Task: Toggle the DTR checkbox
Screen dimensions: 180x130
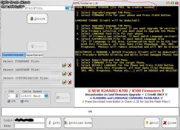Action: click(9, 101)
